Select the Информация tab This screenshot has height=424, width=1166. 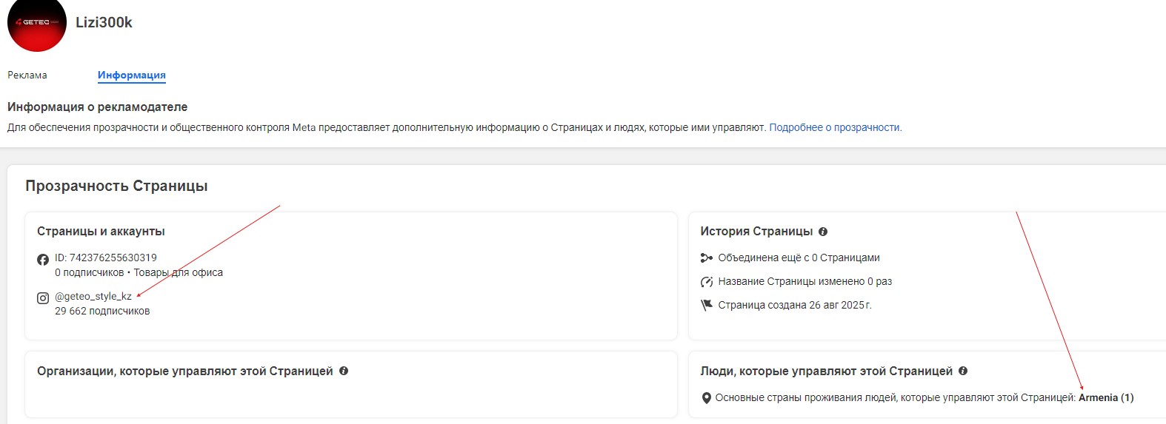pos(132,75)
